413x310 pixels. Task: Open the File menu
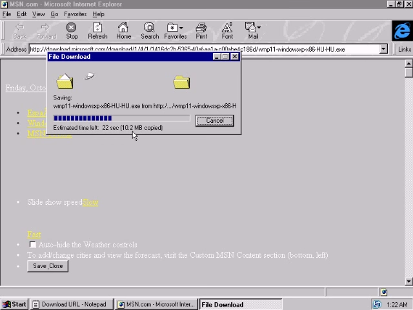click(x=6, y=14)
